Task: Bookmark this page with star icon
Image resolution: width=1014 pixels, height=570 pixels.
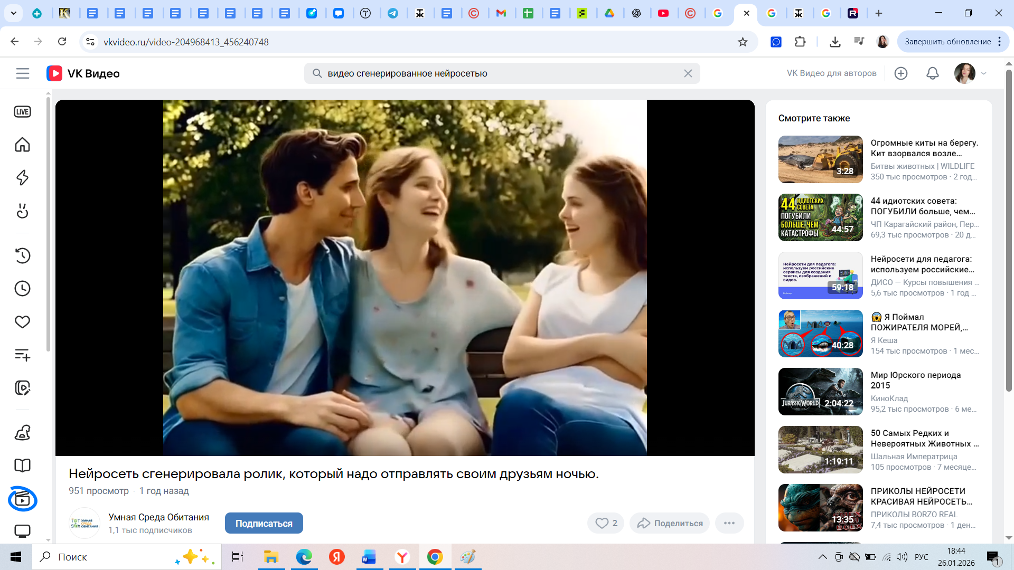Action: pos(743,42)
